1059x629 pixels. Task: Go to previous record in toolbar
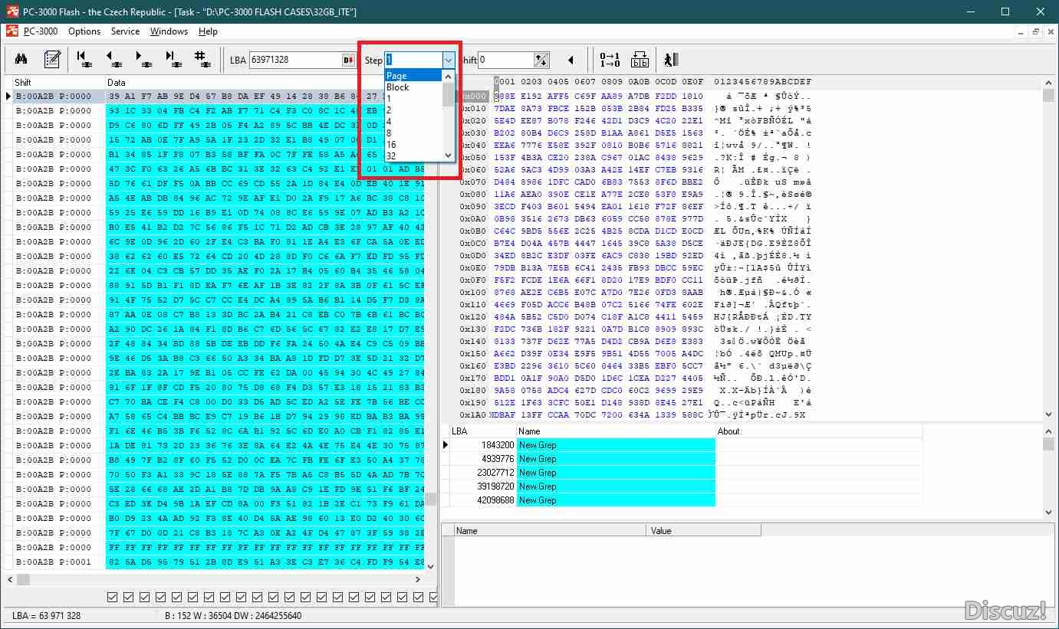[x=113, y=60]
